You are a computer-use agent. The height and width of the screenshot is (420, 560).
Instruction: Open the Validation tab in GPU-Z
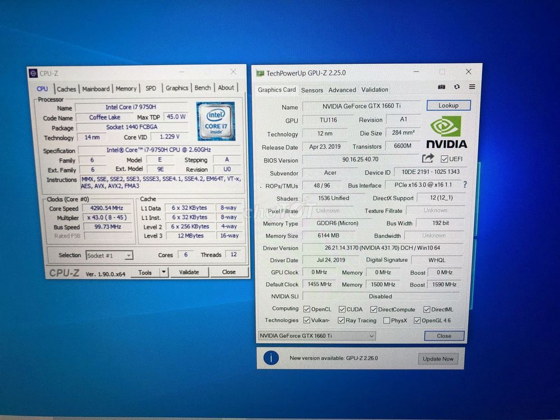coord(374,89)
